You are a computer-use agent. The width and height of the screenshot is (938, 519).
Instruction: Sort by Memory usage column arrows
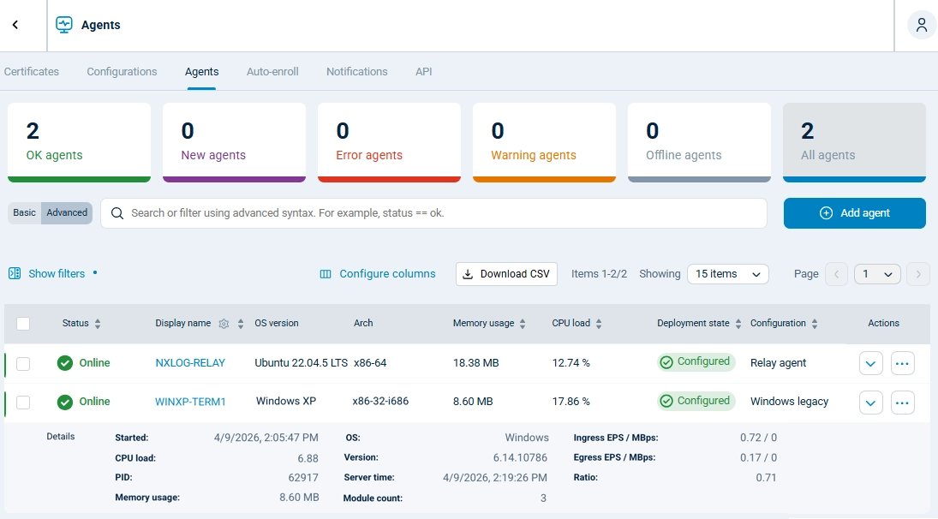(x=523, y=324)
